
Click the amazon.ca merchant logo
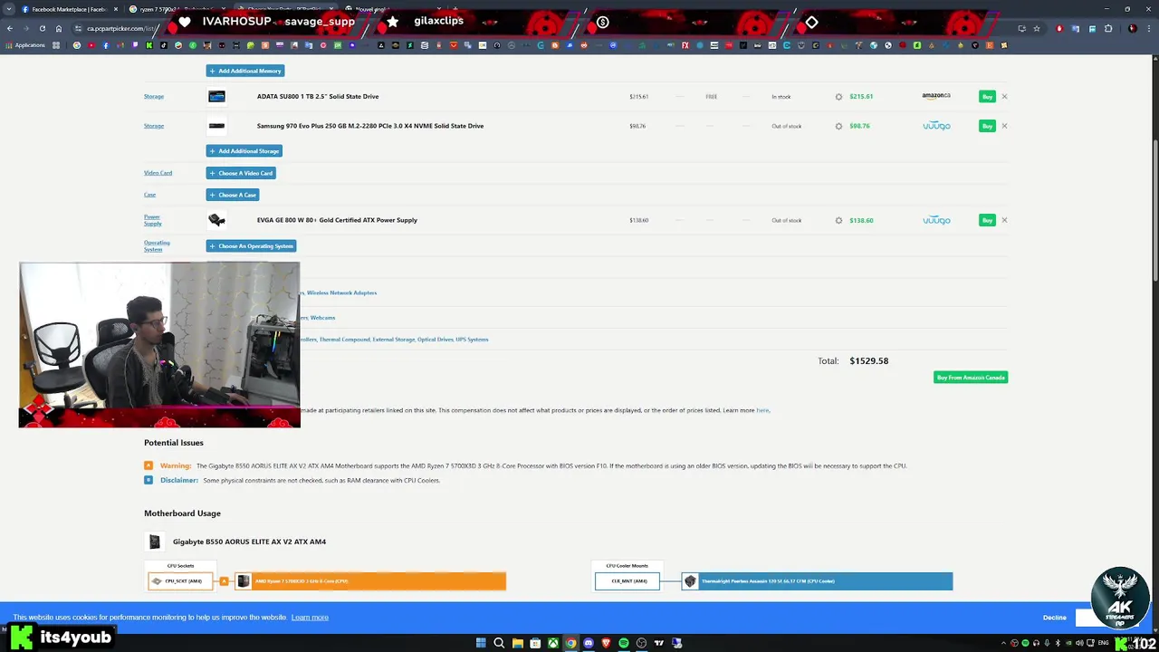(936, 95)
